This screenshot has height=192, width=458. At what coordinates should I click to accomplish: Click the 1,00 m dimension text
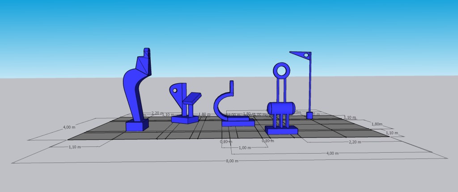tap(245, 148)
